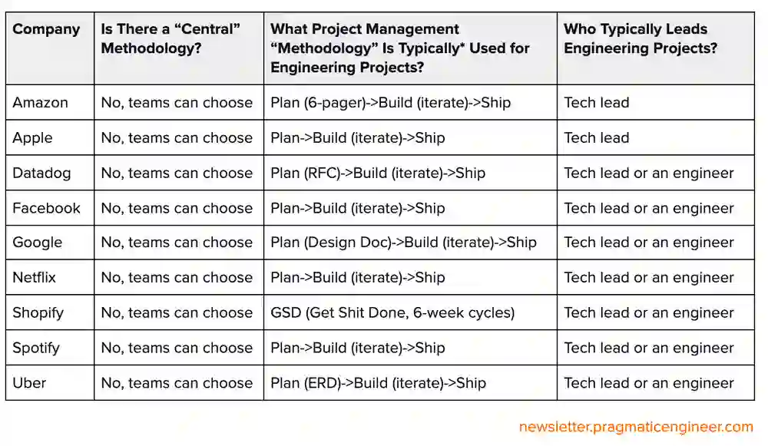The height and width of the screenshot is (446, 768).
Task: Select the "Plan (RFC)->Build (iterate)->Ship" cell
Action: click(x=378, y=173)
